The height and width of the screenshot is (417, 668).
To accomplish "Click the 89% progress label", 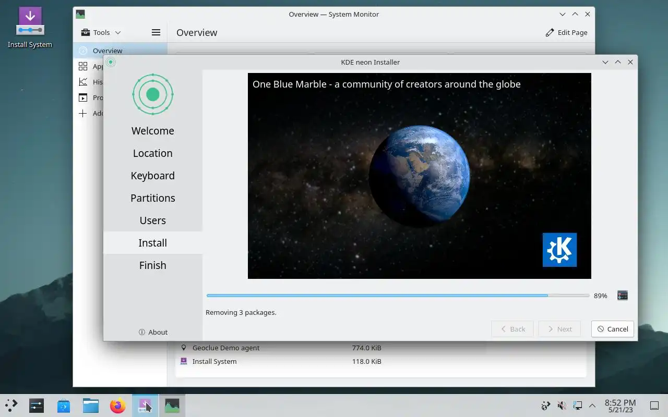I will click(601, 296).
